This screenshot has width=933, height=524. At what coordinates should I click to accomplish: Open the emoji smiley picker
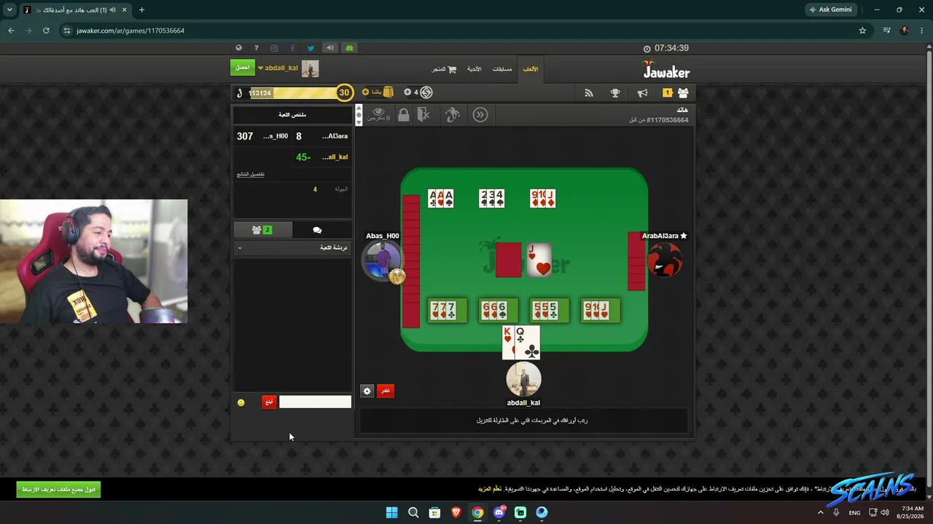[x=241, y=402]
